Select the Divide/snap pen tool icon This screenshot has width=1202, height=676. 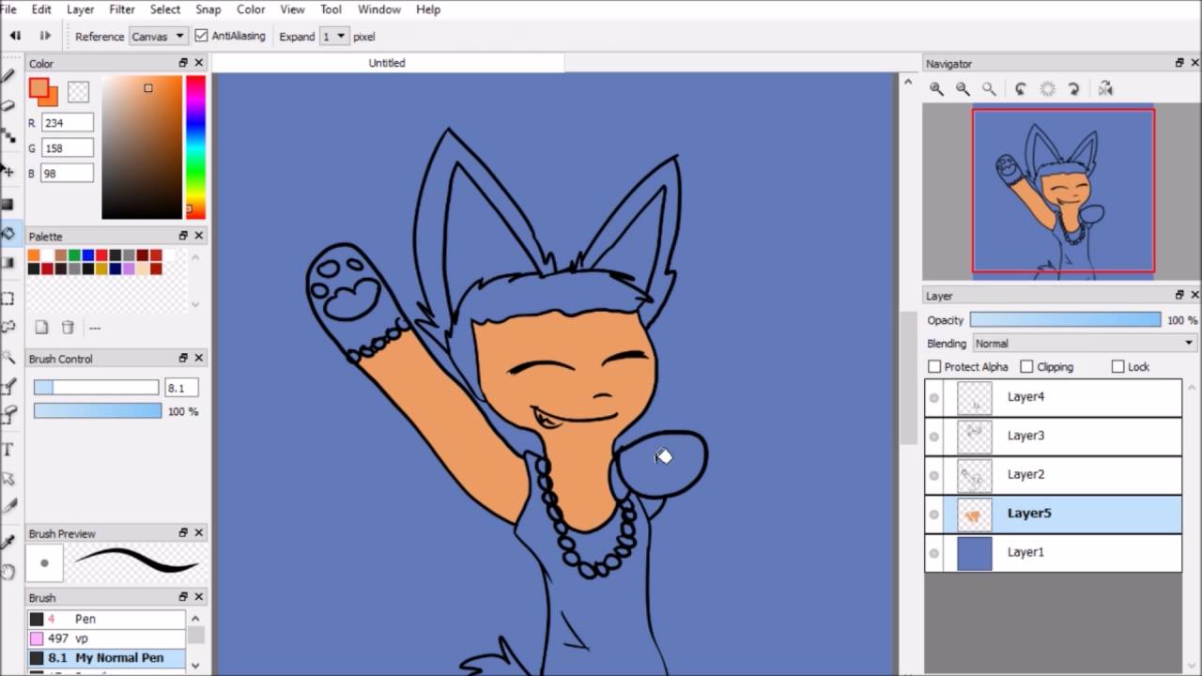tap(8, 507)
